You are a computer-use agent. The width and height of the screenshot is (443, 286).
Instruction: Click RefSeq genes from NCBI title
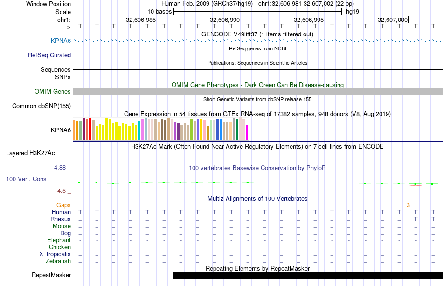[257, 48]
